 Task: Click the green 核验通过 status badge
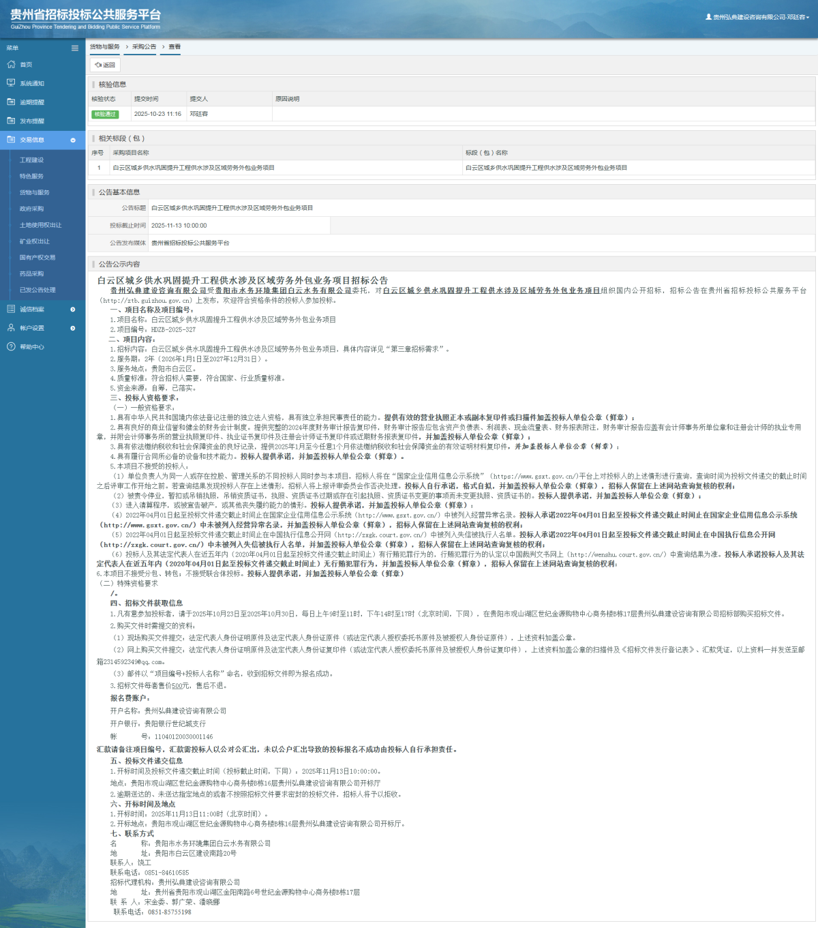(105, 114)
